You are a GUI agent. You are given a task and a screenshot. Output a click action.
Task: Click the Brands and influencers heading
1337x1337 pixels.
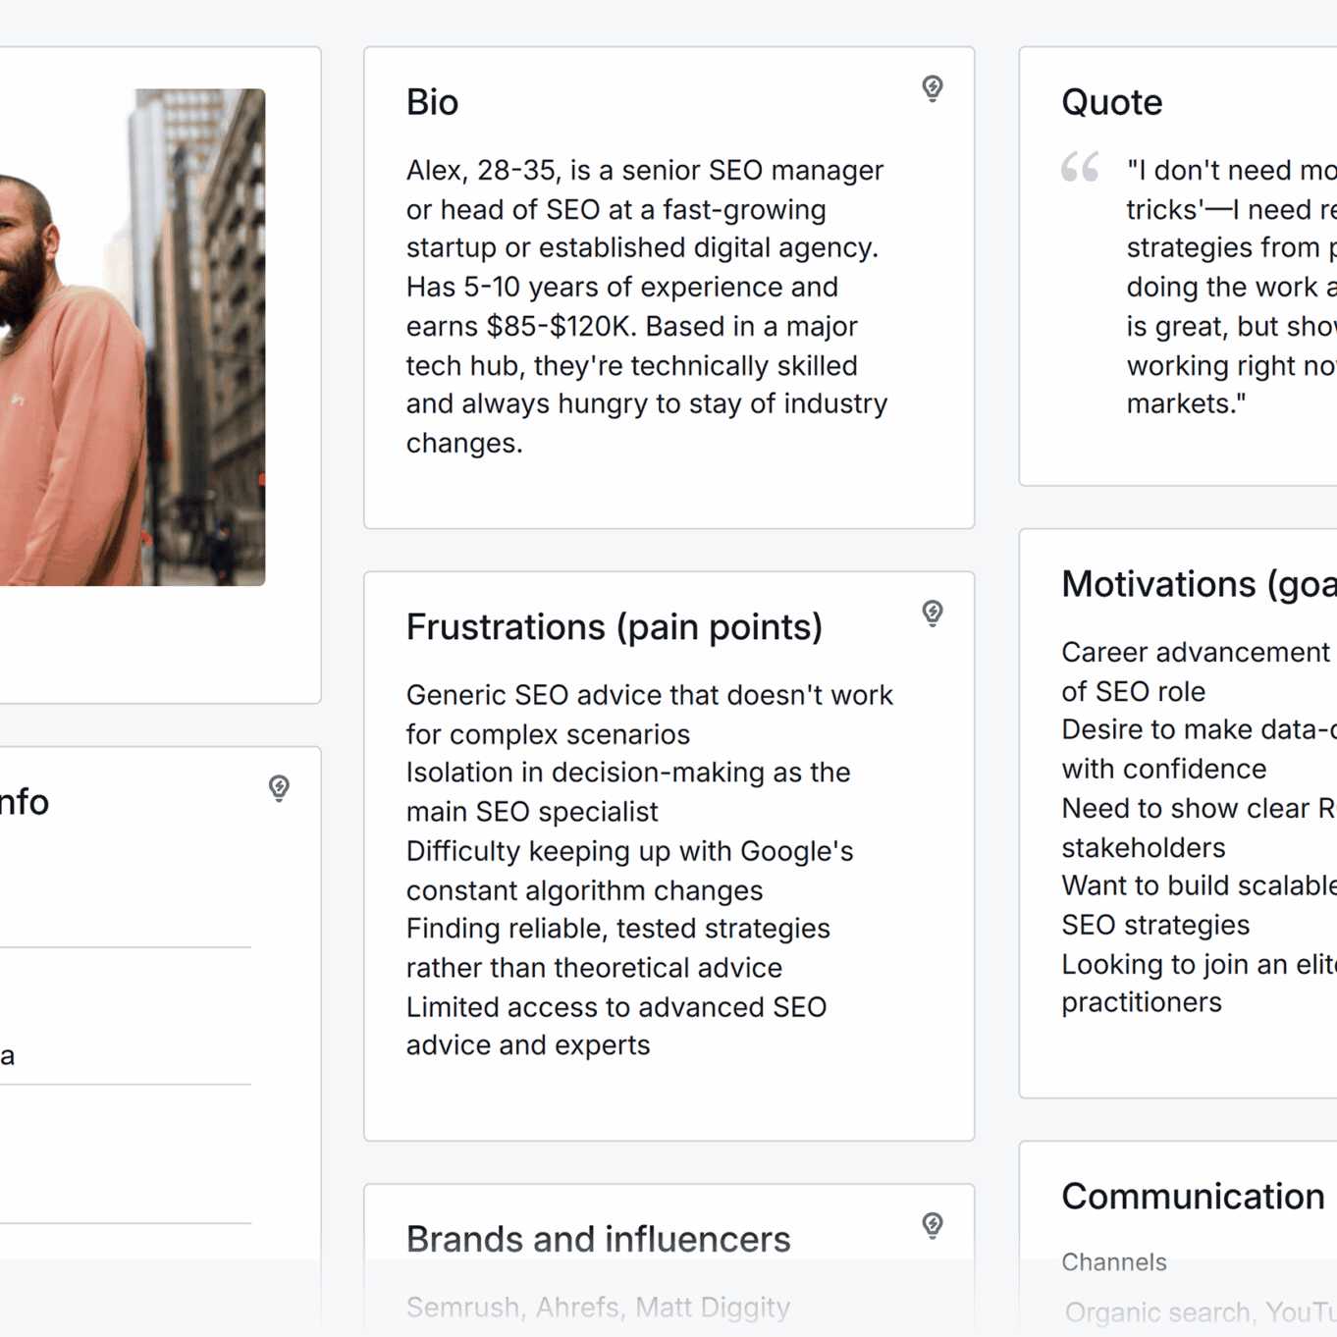[599, 1239]
